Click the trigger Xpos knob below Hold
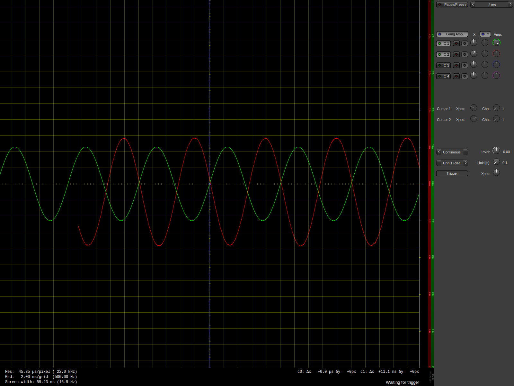The width and height of the screenshot is (514, 386). (497, 172)
